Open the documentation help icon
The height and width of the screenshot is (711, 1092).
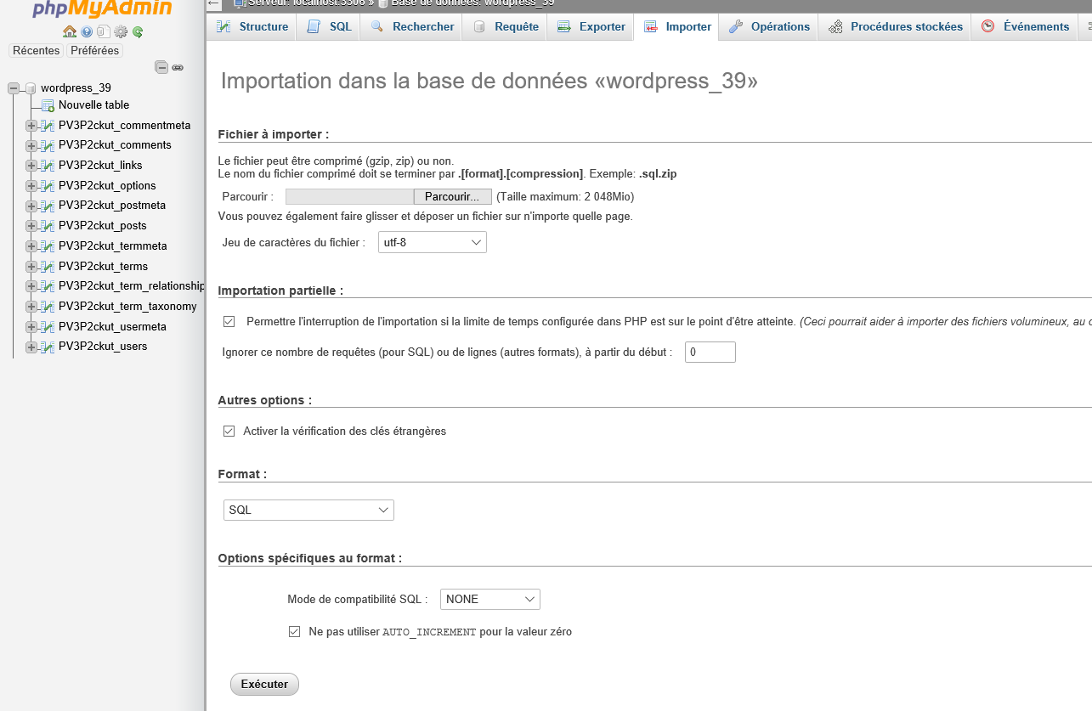[x=87, y=31]
